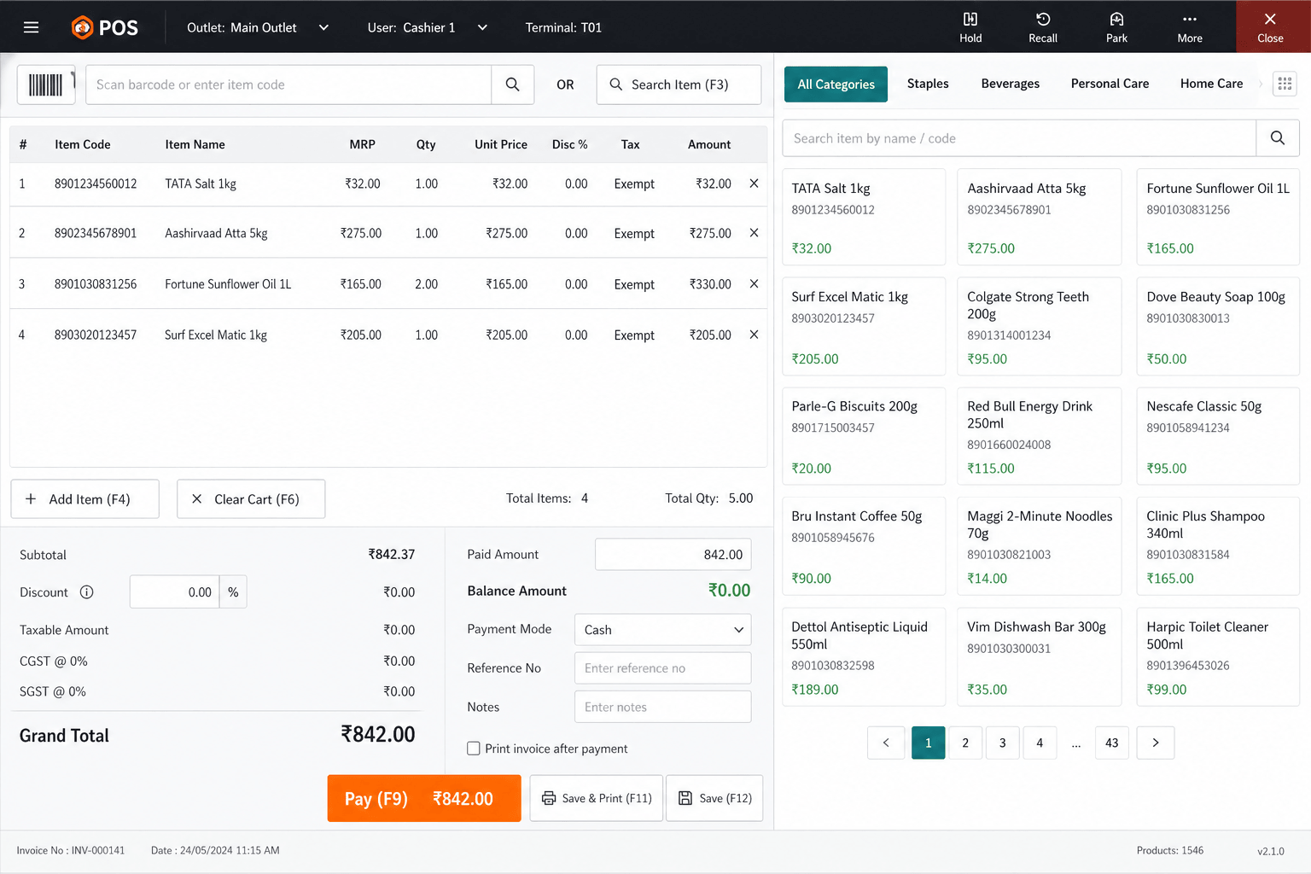Add Harpic Toilet Cleaner 500ml card
1311x874 pixels.
tap(1218, 656)
